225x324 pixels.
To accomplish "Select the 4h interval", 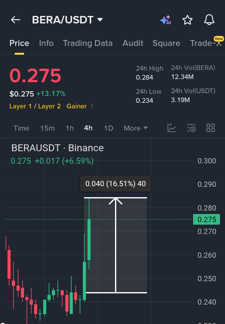I will 88,128.
